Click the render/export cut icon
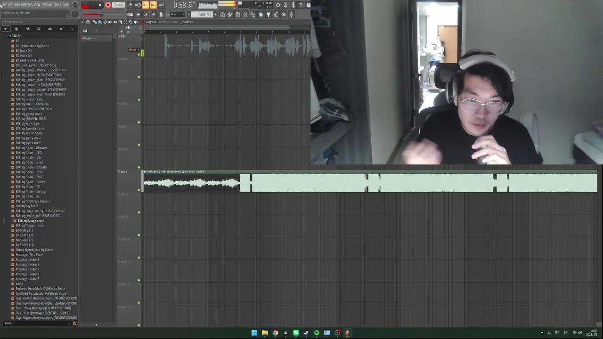 pyautogui.click(x=286, y=5)
